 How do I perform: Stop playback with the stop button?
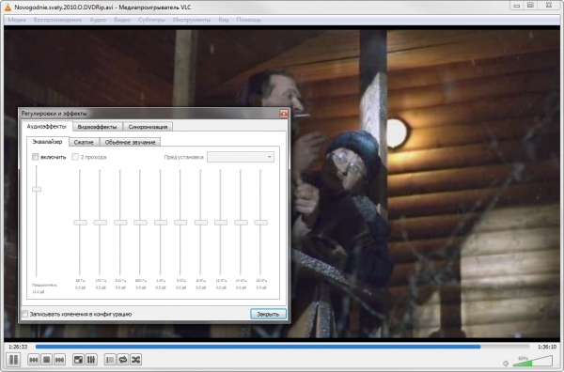pyautogui.click(x=47, y=360)
